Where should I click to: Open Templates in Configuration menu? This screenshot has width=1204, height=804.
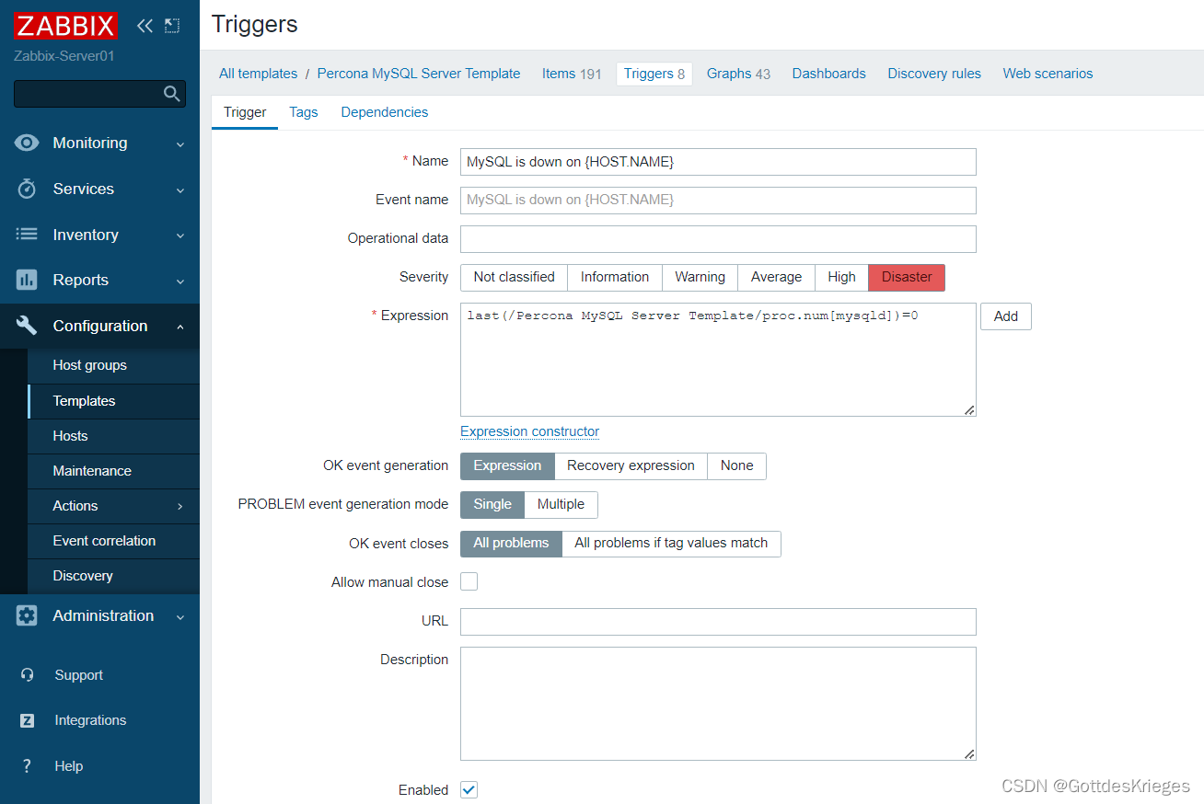pyautogui.click(x=113, y=401)
